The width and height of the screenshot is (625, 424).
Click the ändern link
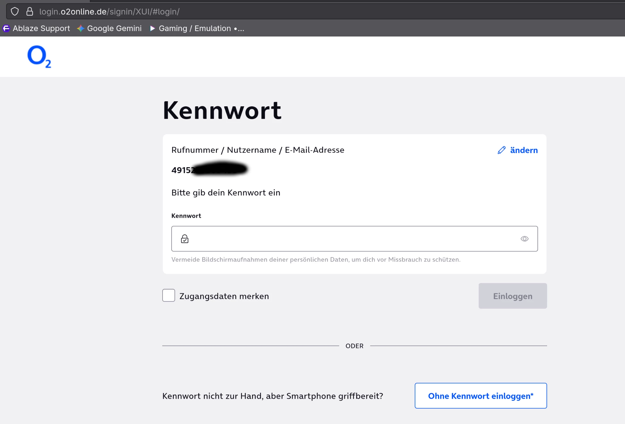coord(523,150)
